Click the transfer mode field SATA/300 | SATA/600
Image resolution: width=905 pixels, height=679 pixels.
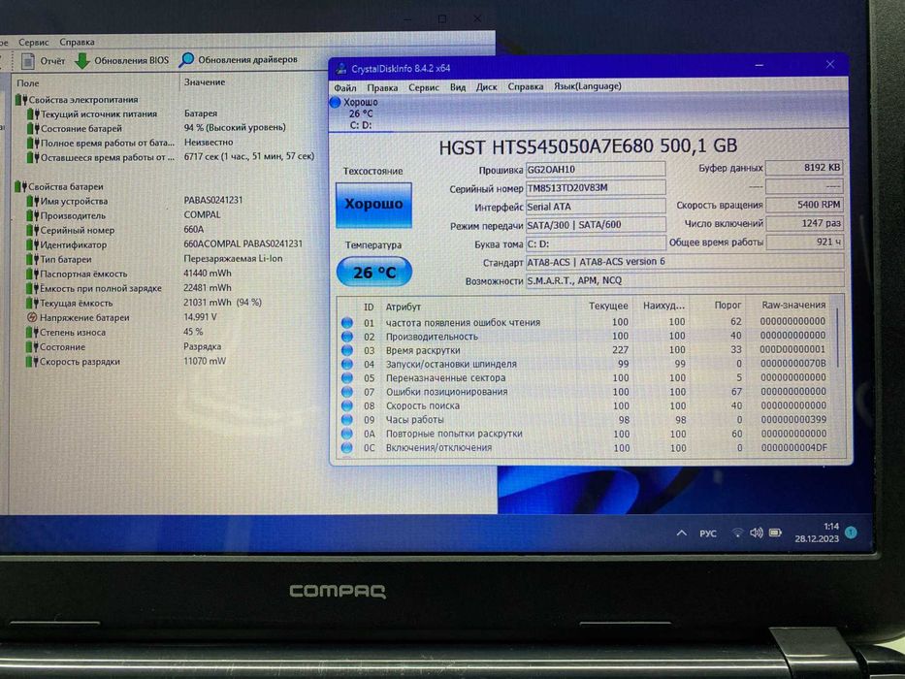coord(596,225)
